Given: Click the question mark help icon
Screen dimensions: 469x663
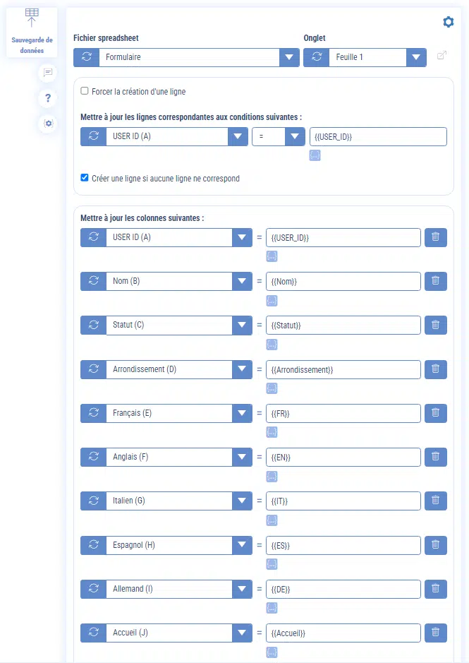Looking at the screenshot, I should tap(48, 98).
